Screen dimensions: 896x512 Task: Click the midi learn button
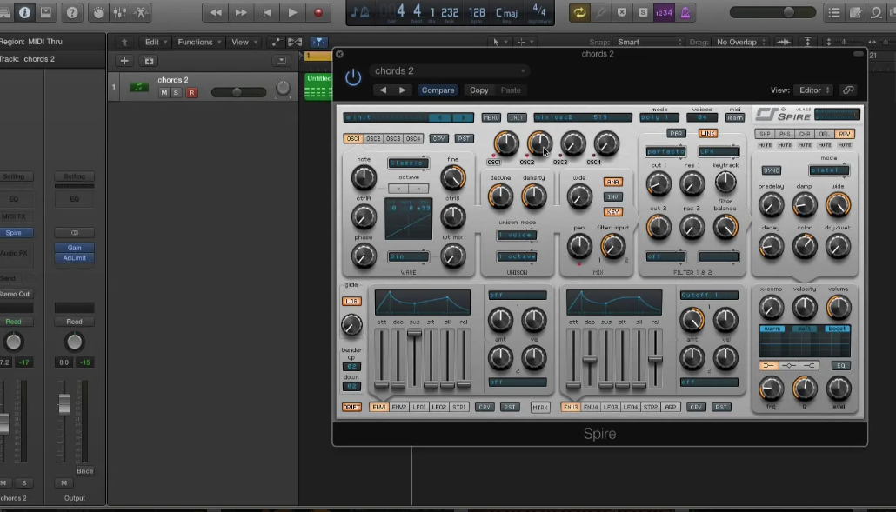pos(735,117)
